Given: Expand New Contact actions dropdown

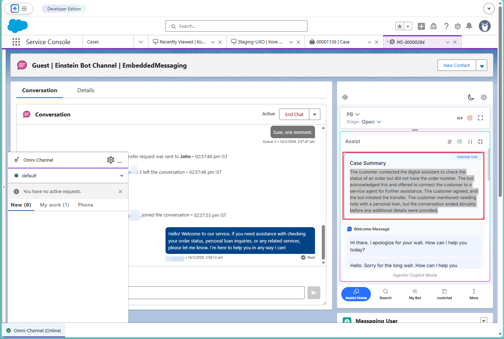Looking at the screenshot, I should coord(482,66).
